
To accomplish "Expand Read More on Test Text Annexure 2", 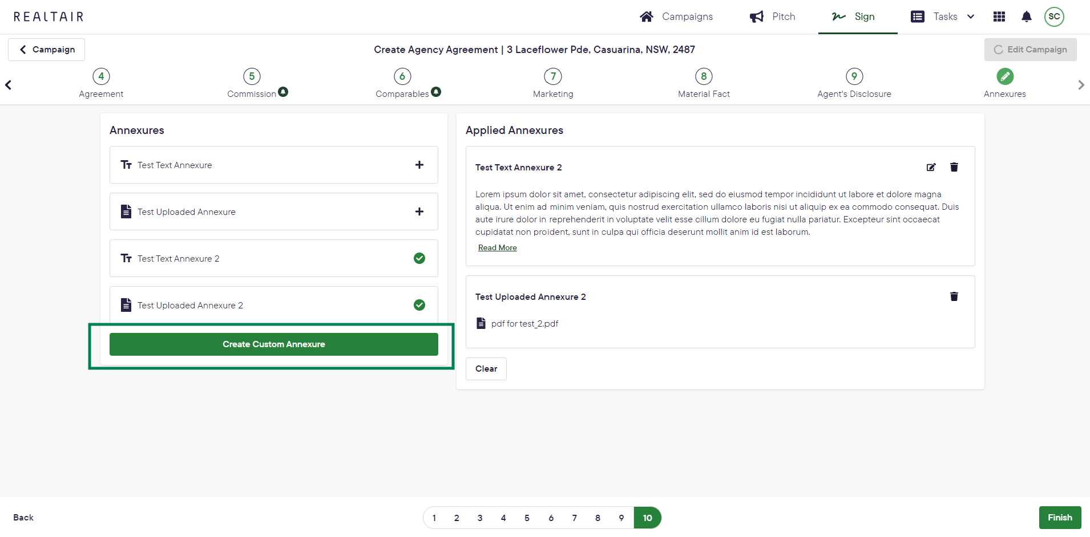I will pos(497,247).
